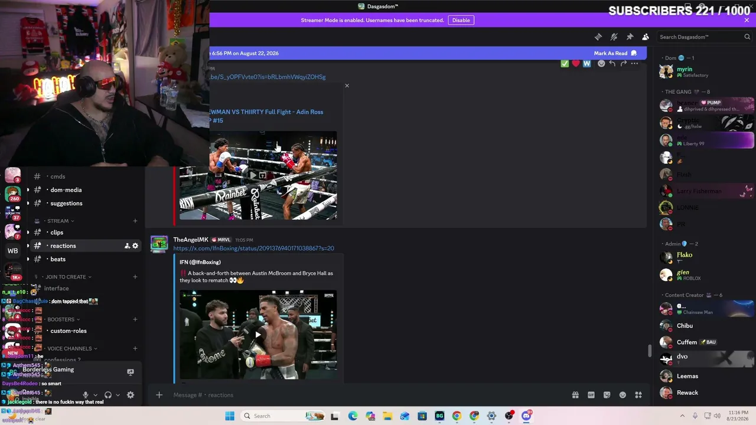Open the add reaction emoji picker
Screen dimensions: 756x425
click(601, 63)
